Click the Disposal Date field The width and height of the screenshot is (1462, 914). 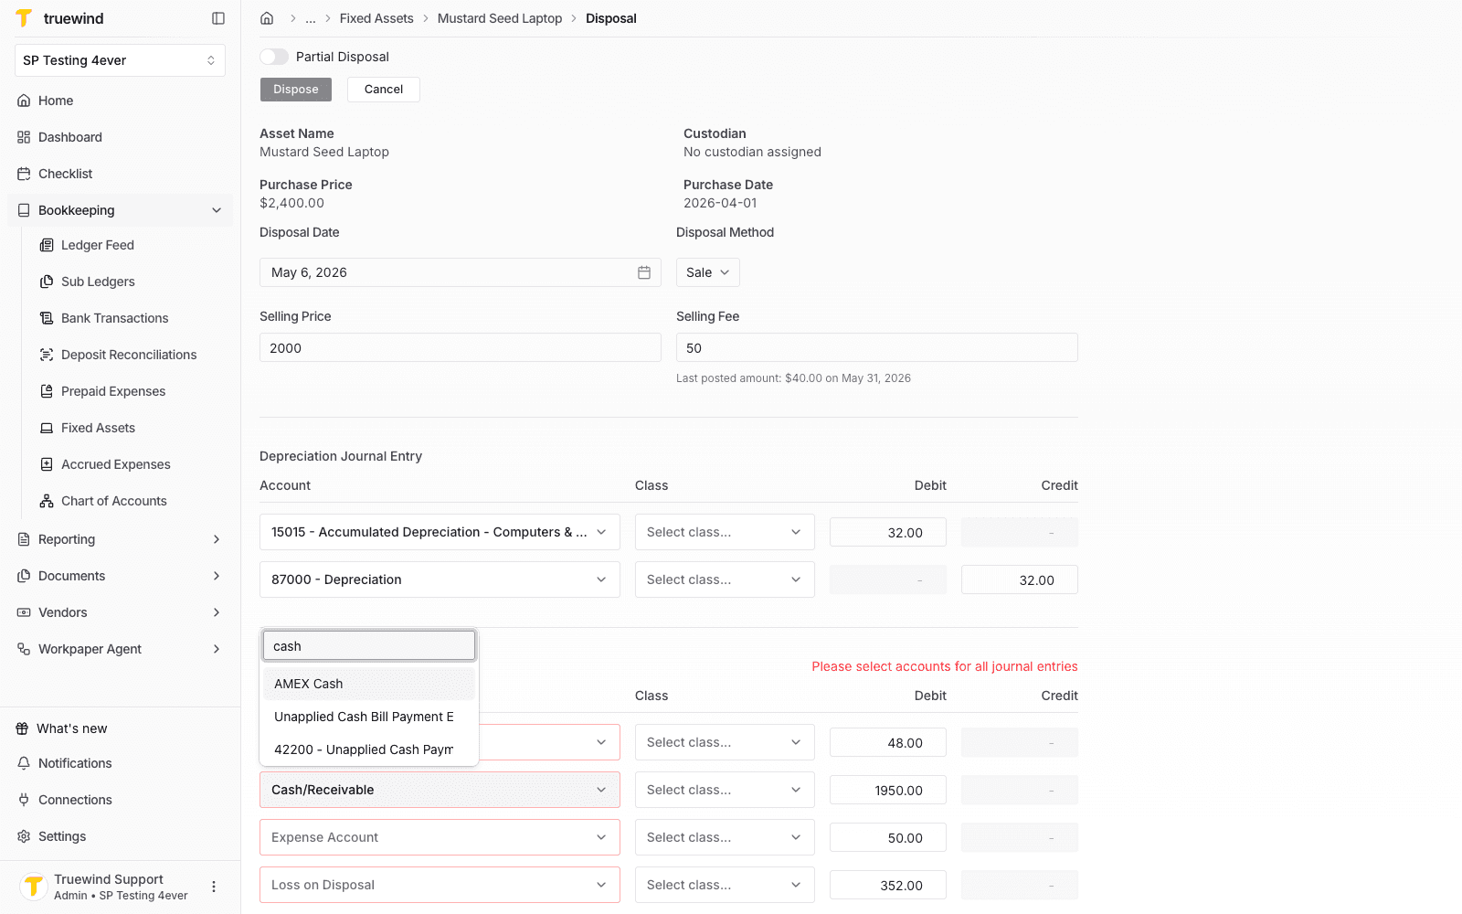[461, 272]
